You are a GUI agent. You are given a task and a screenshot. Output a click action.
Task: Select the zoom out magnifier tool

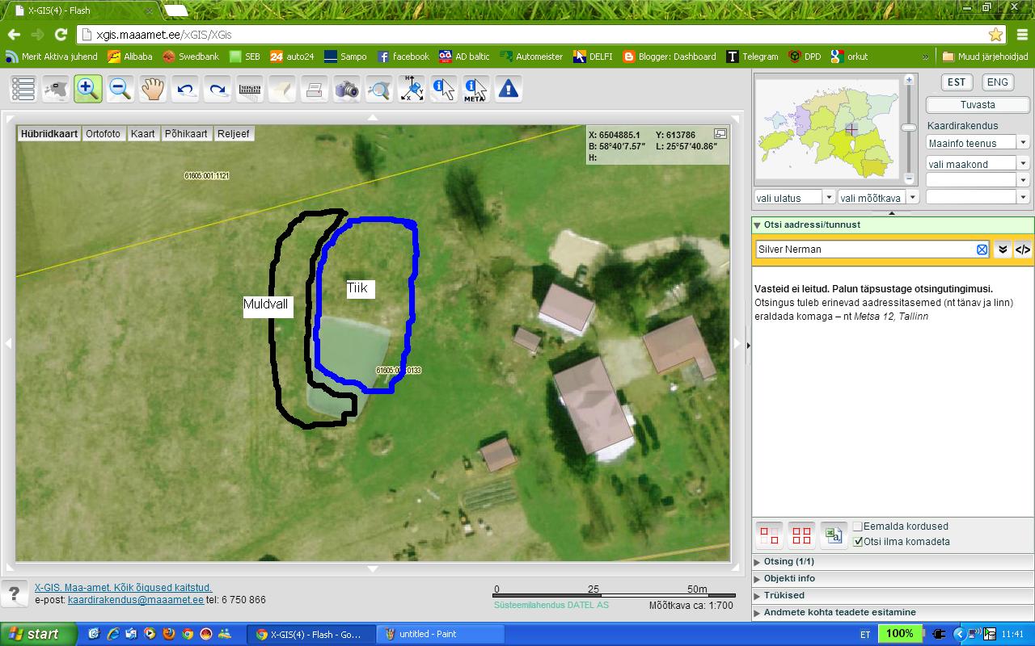point(120,89)
